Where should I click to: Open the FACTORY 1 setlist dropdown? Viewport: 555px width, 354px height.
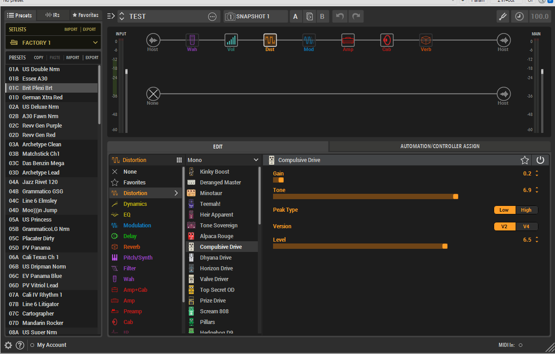(53, 43)
